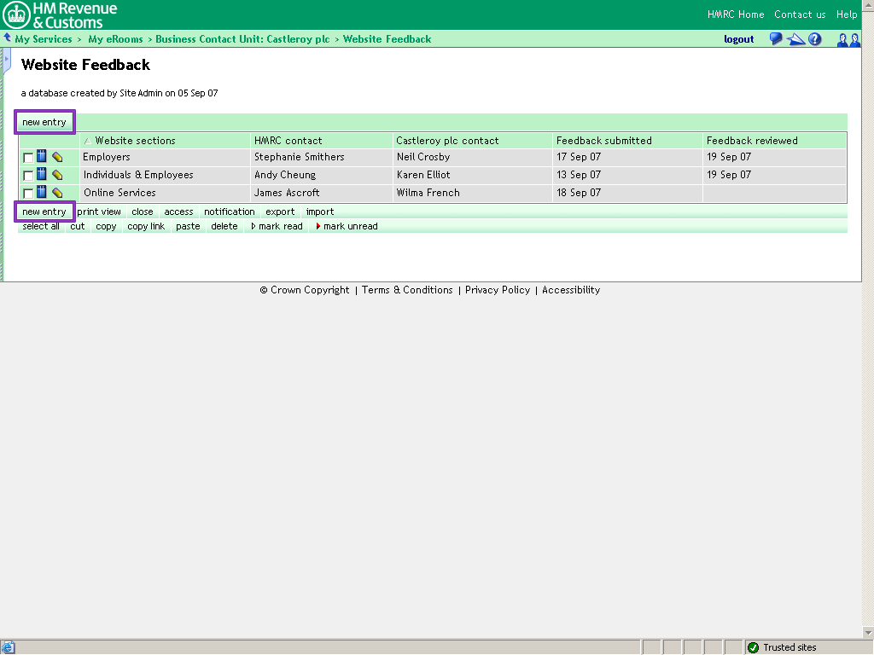Sort by the Feedback submitted column header
This screenshot has width=874, height=655.
(603, 141)
